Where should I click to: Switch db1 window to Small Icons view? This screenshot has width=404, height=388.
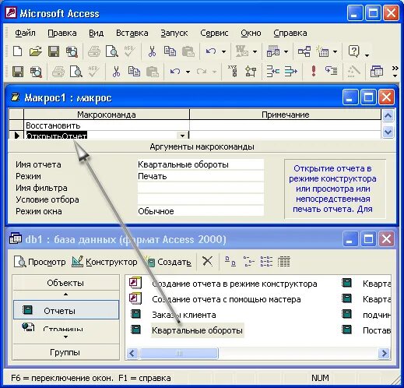pyautogui.click(x=249, y=262)
